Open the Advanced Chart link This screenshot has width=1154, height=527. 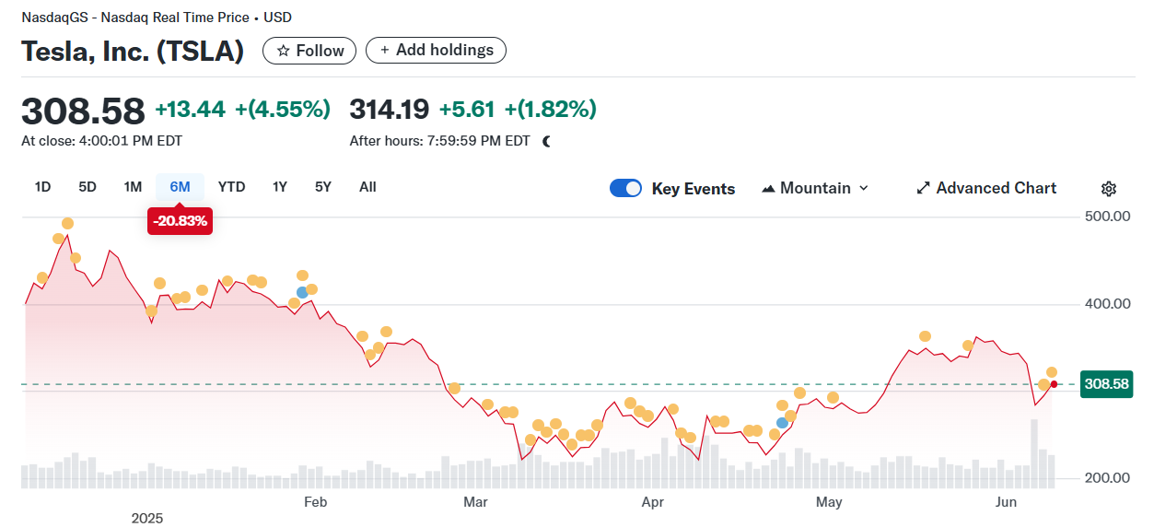(x=986, y=188)
